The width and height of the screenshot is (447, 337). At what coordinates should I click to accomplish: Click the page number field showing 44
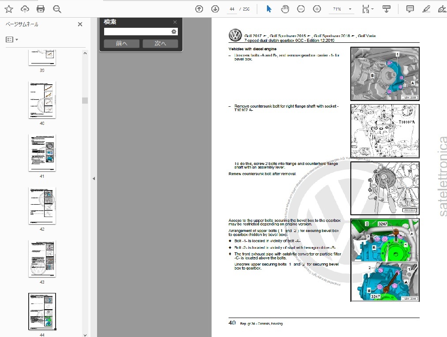point(232,9)
